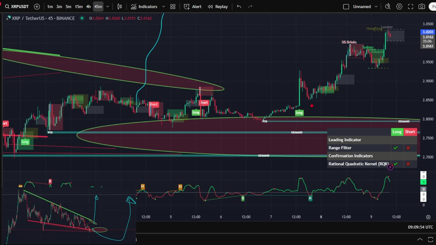436x245 pixels.
Task: Click the red B marker on the oscillator
Action: [50, 181]
